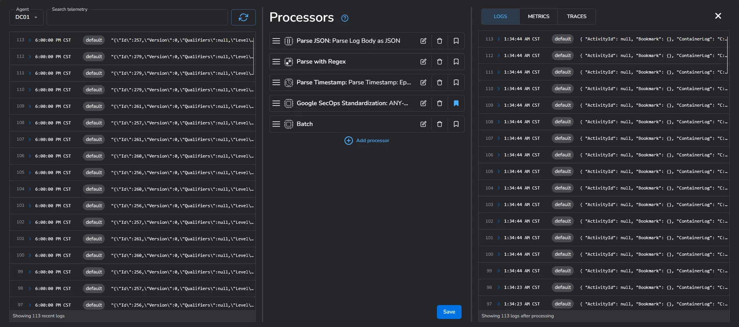Click 'Showing 113 logs after processing' status text
Screen dimensions: 739x327
(517, 316)
